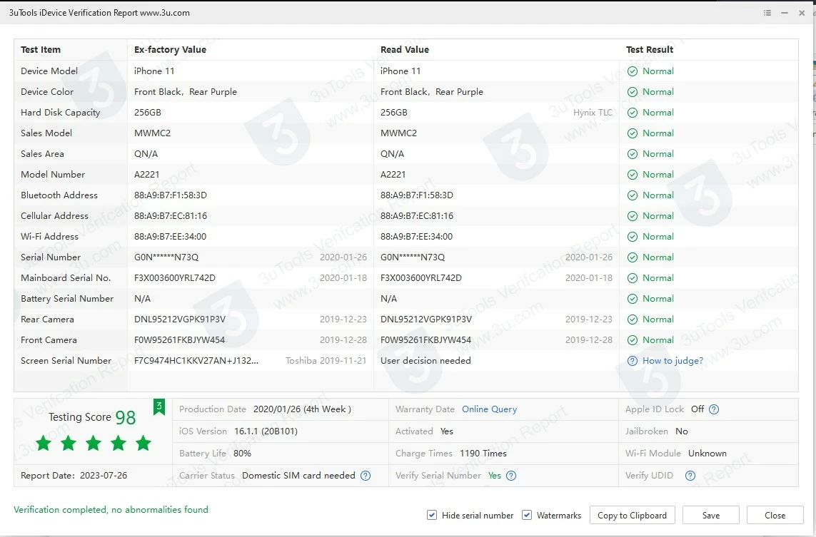The width and height of the screenshot is (816, 537).
Task: Click the Test Result column header
Action: pyautogui.click(x=650, y=50)
